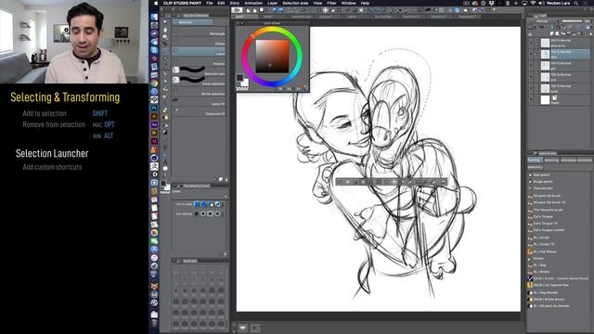
Task: Click the foreground color swatch in Color Wheel
Action: (239, 78)
